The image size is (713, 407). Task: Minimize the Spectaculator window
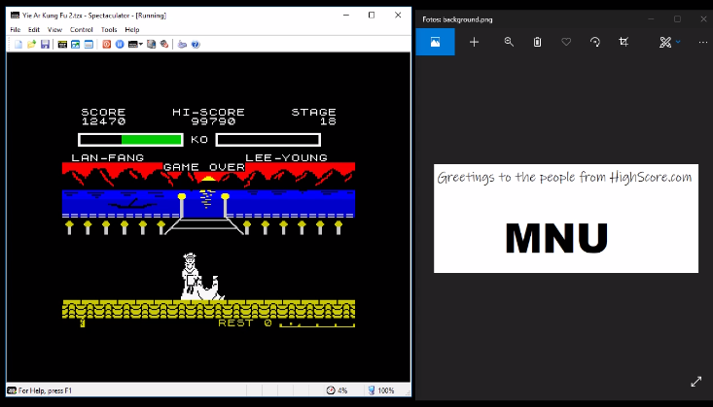(346, 15)
